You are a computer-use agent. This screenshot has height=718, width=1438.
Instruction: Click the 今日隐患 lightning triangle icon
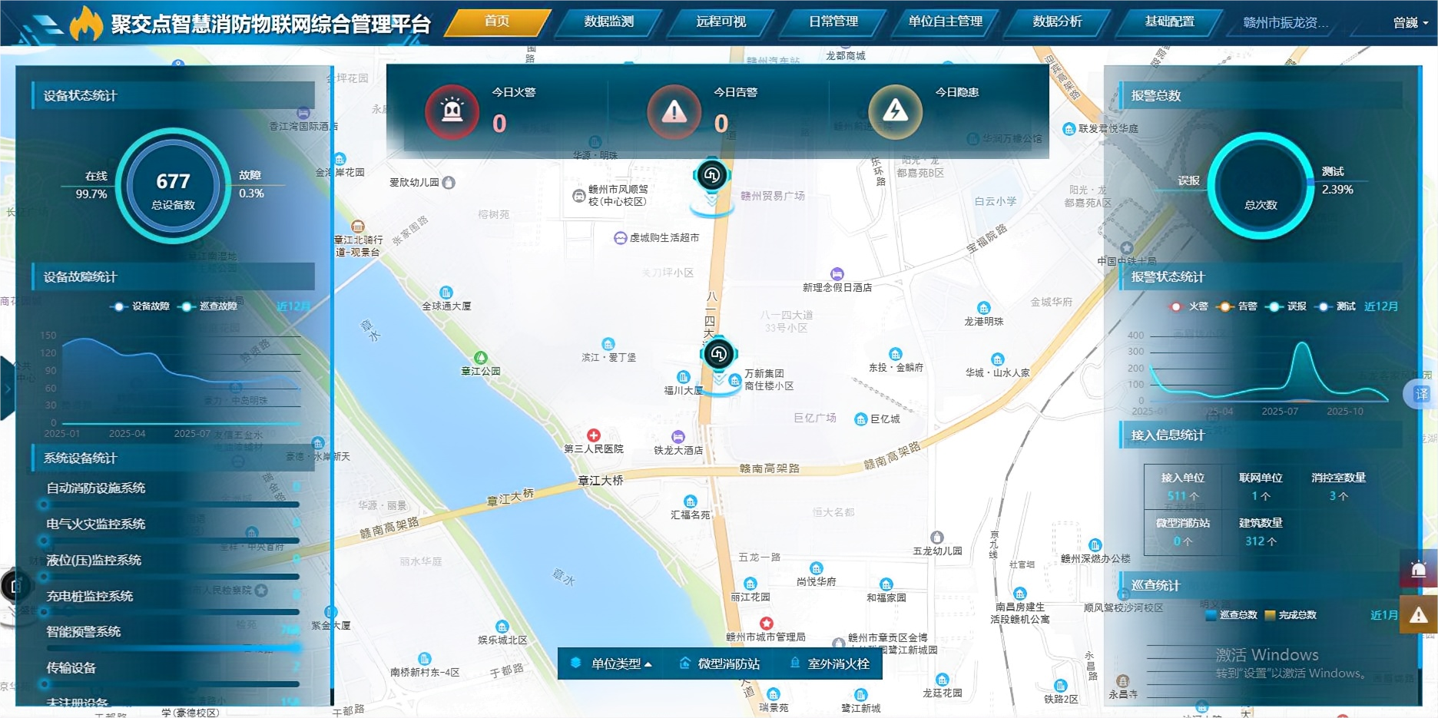tap(895, 112)
